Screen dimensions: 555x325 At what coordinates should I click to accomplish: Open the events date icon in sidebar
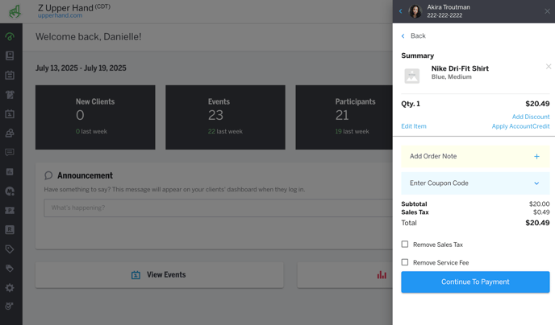tap(10, 114)
